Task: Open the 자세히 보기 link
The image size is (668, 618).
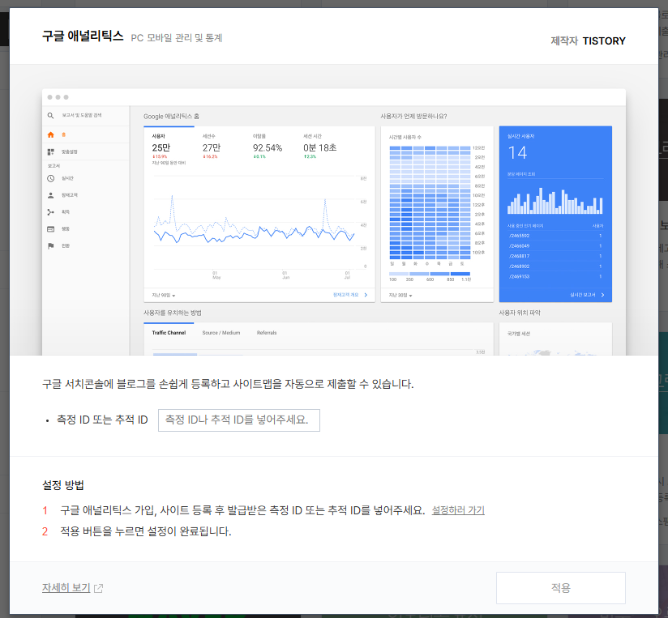Action: (x=66, y=587)
